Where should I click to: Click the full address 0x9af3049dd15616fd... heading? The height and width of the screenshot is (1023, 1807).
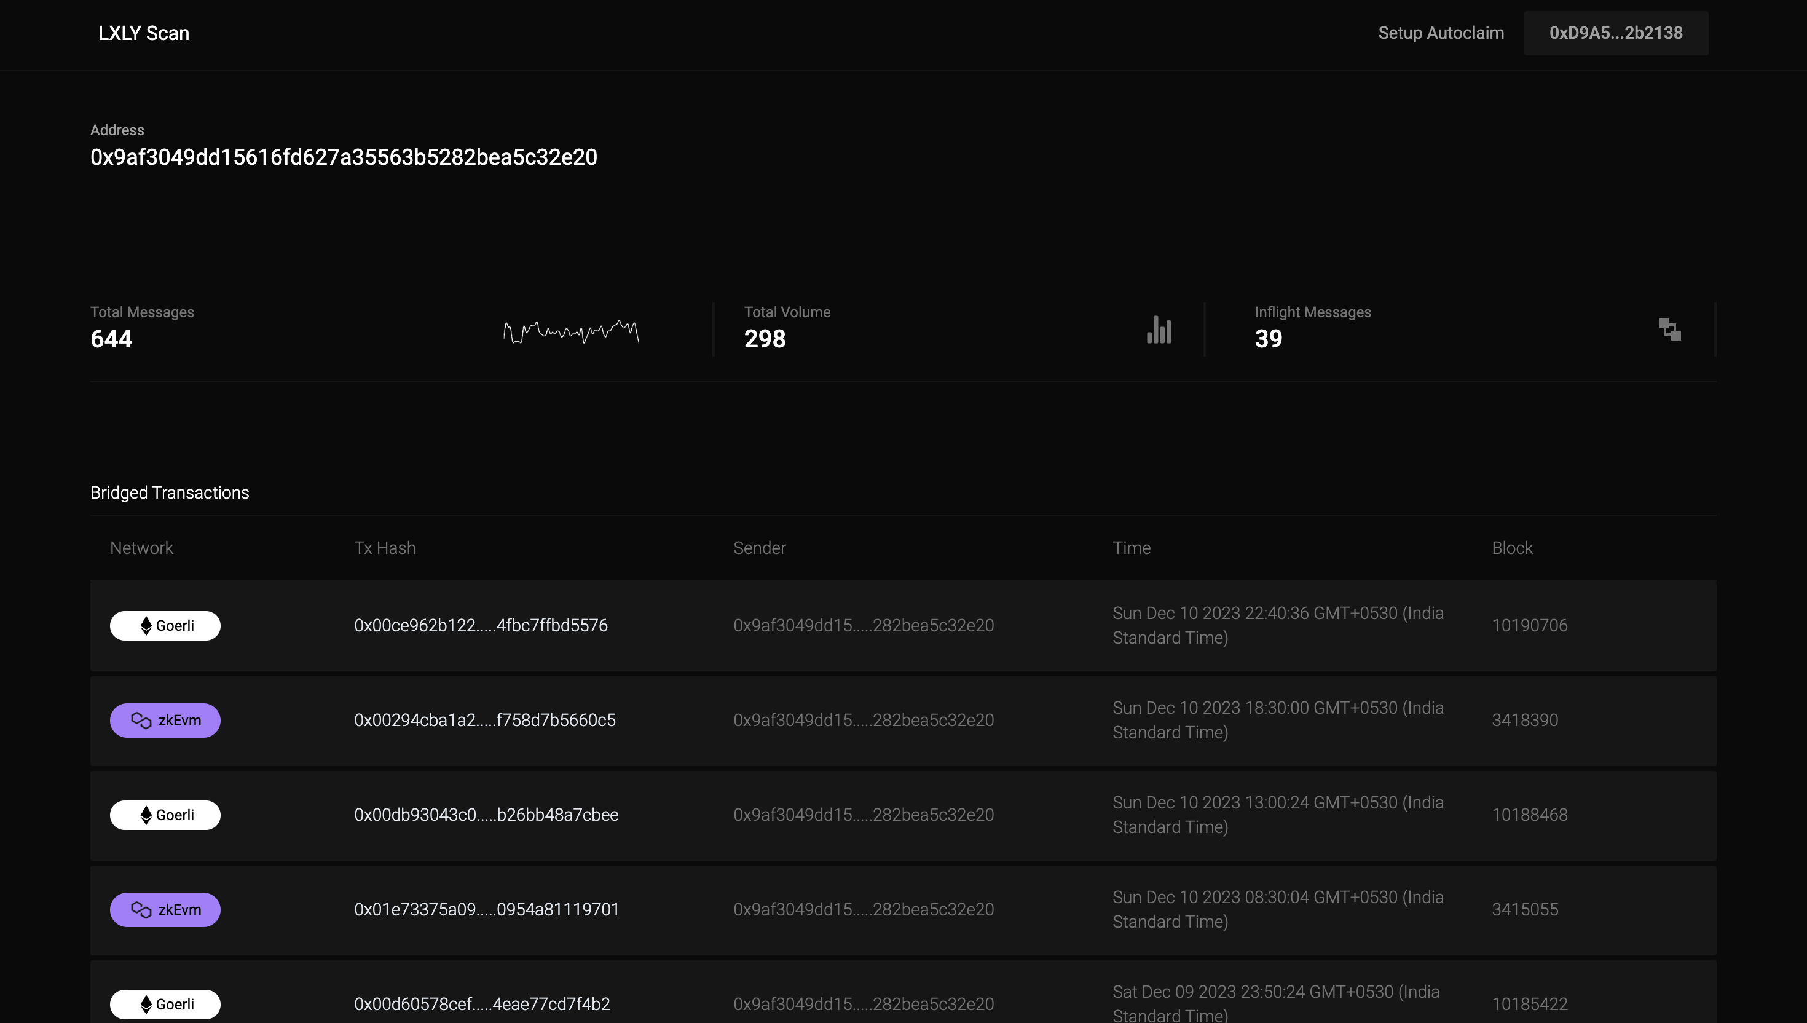(x=344, y=157)
